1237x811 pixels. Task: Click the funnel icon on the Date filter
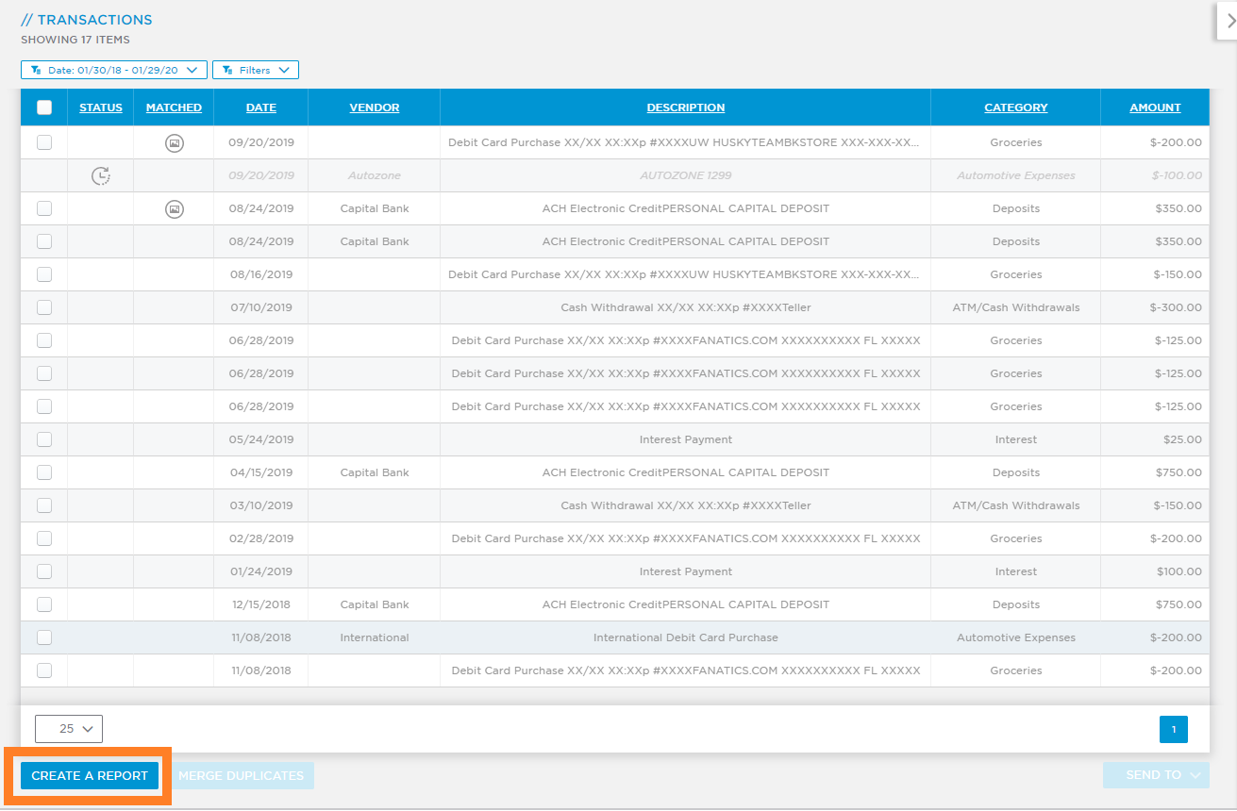(36, 70)
